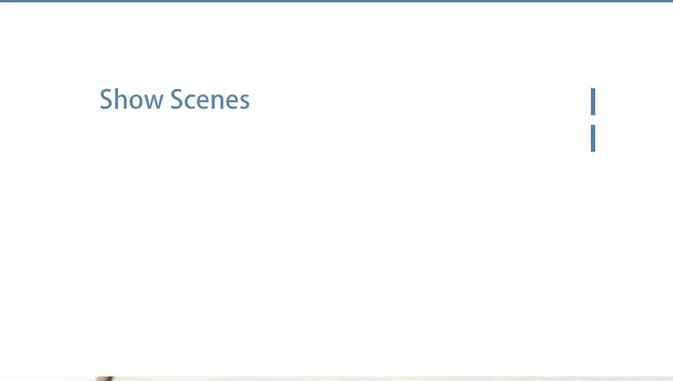
Task: Select the Show Scenes menu entry
Action: tap(174, 99)
